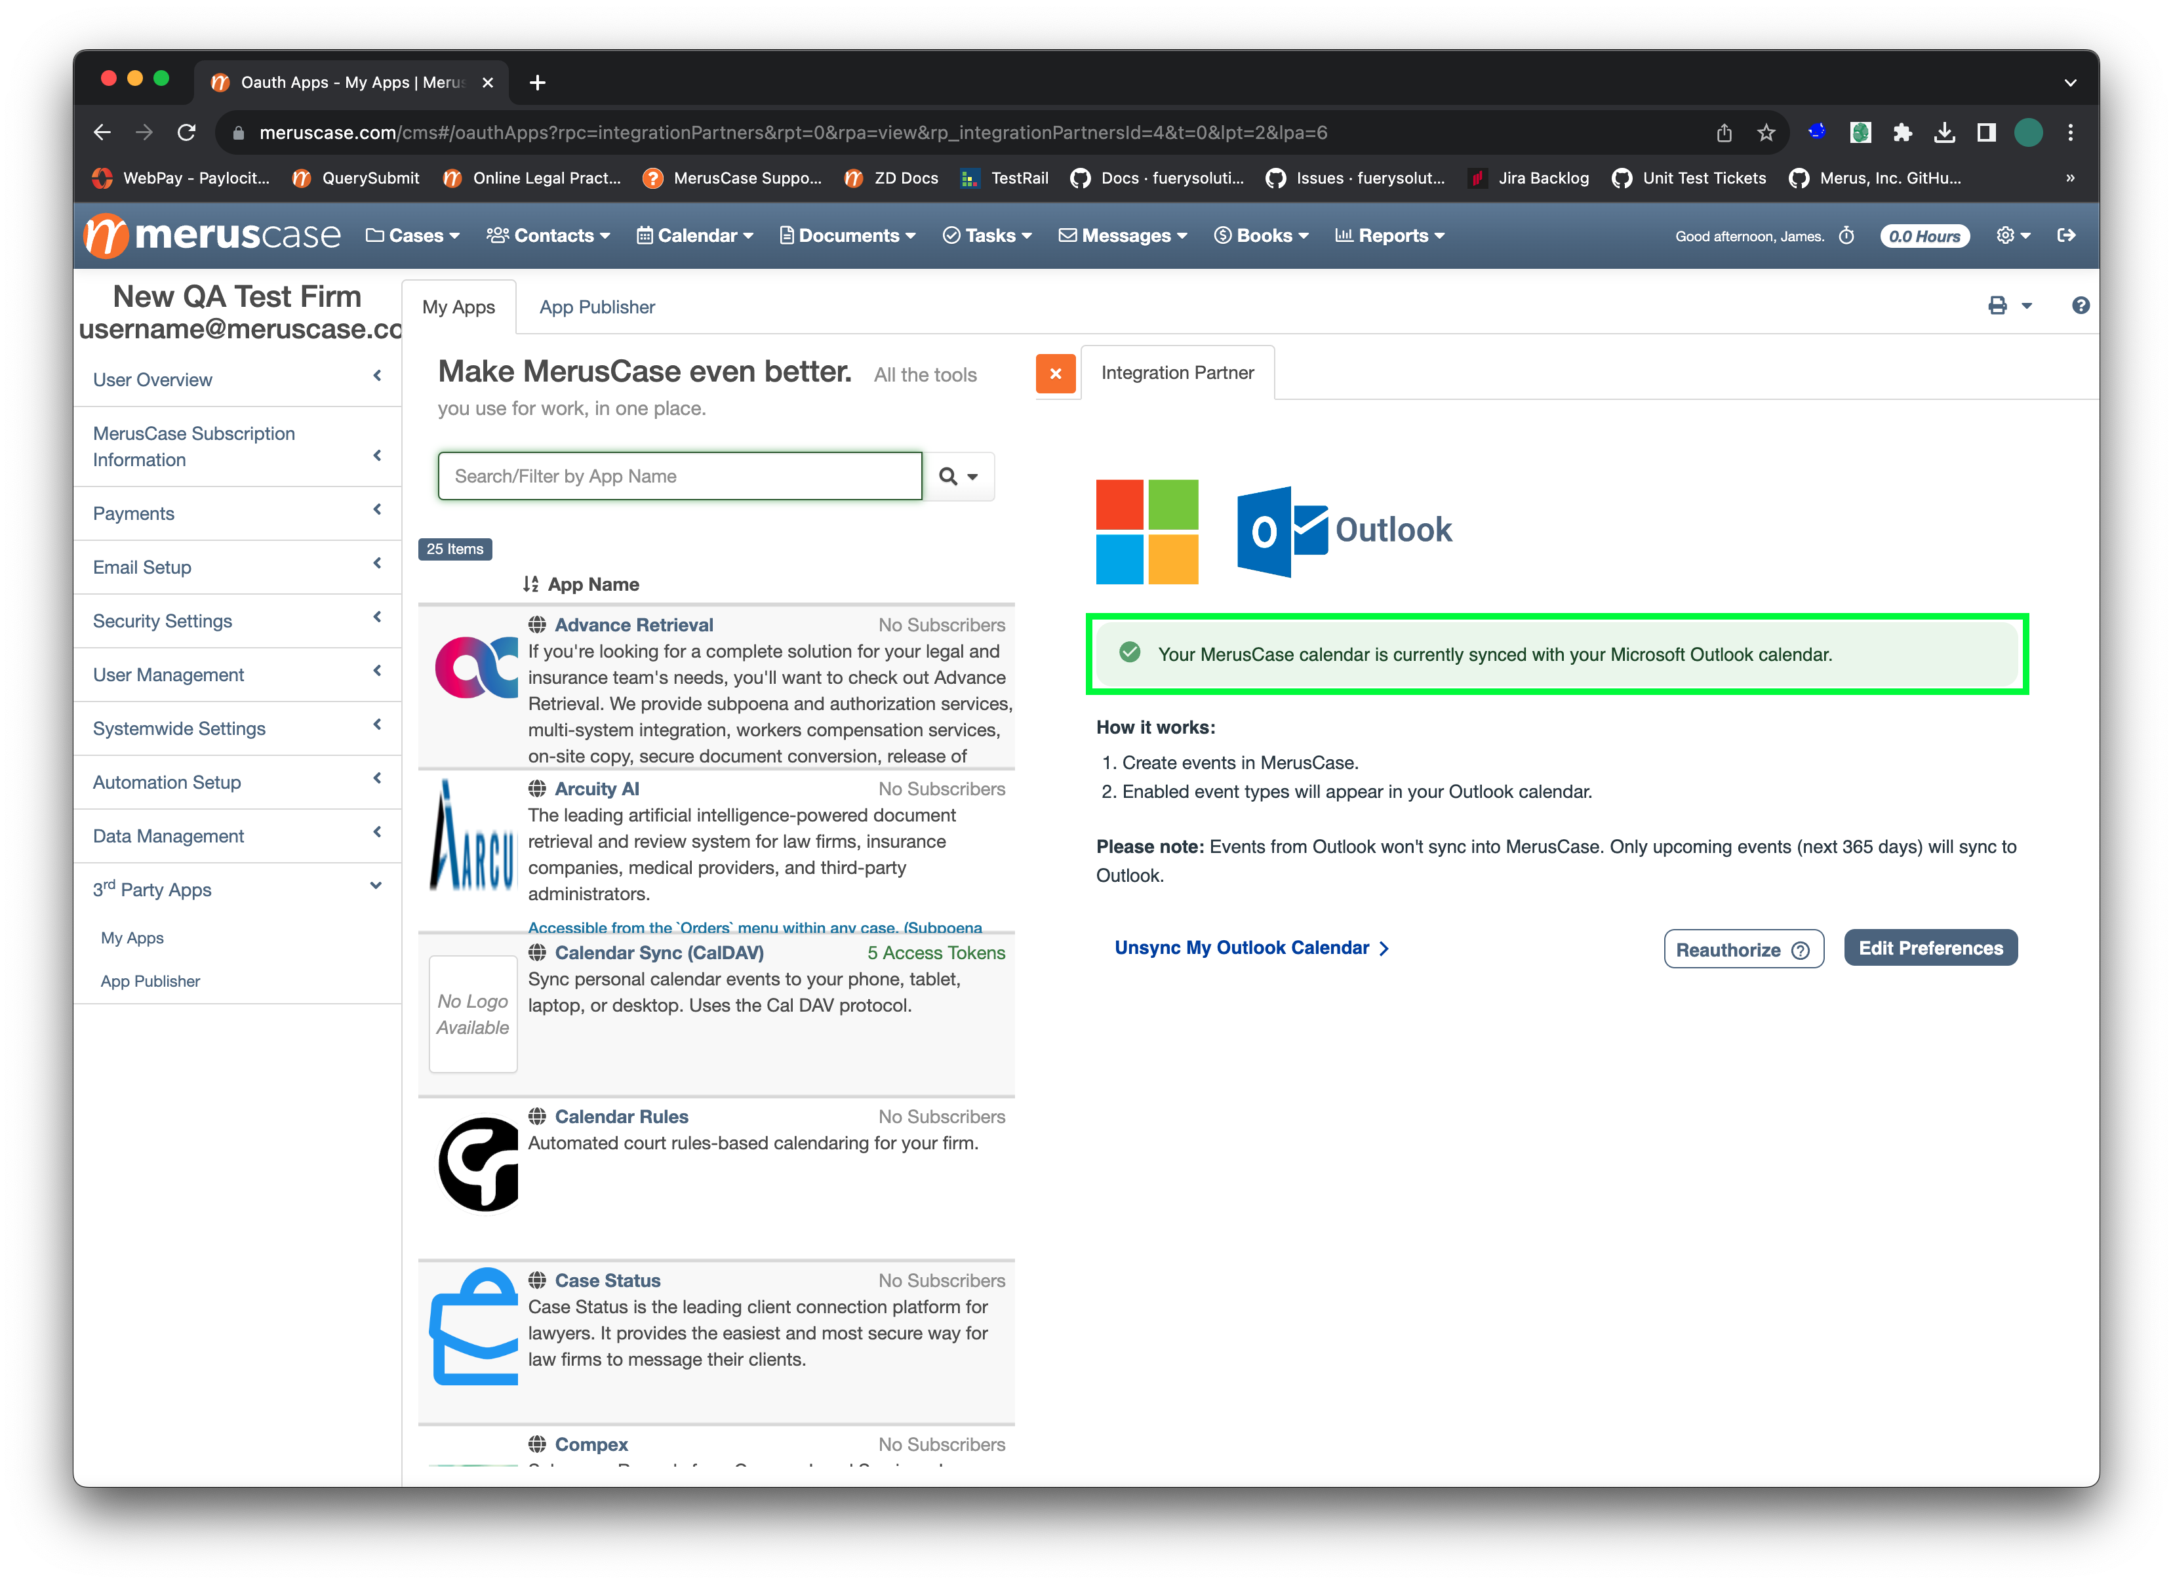
Task: Open the Calendar Sync (CalDAV) app
Action: point(659,953)
